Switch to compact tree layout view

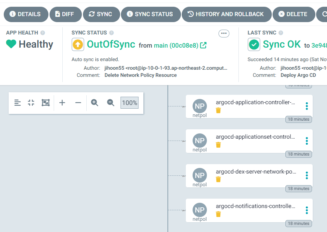18,103
